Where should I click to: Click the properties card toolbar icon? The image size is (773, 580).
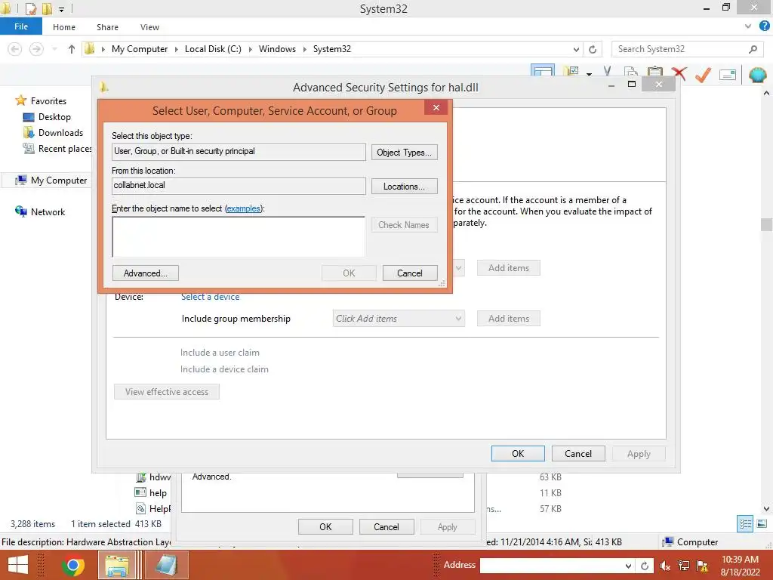point(728,75)
